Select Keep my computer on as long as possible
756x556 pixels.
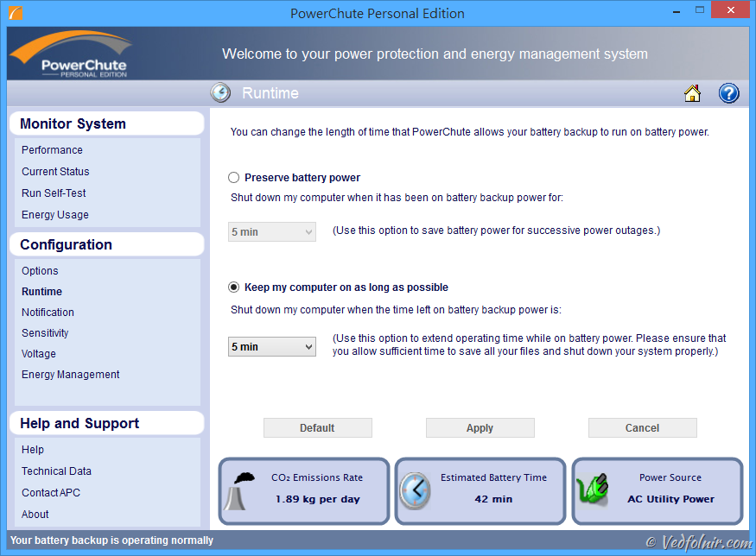tap(233, 287)
